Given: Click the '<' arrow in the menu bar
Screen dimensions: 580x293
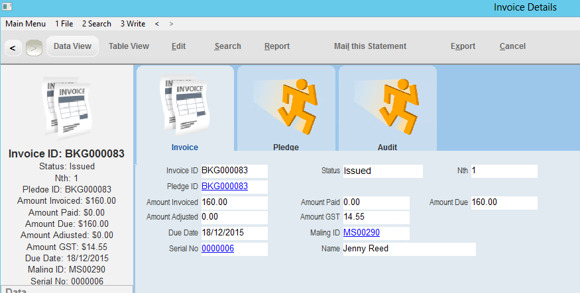Looking at the screenshot, I should tap(157, 24).
